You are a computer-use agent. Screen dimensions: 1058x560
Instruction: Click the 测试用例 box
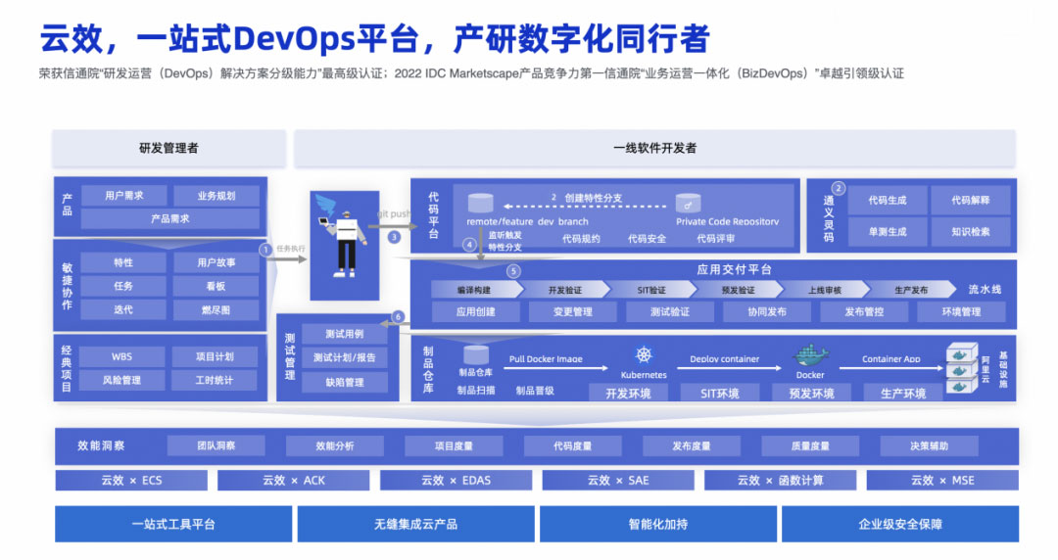(x=338, y=334)
